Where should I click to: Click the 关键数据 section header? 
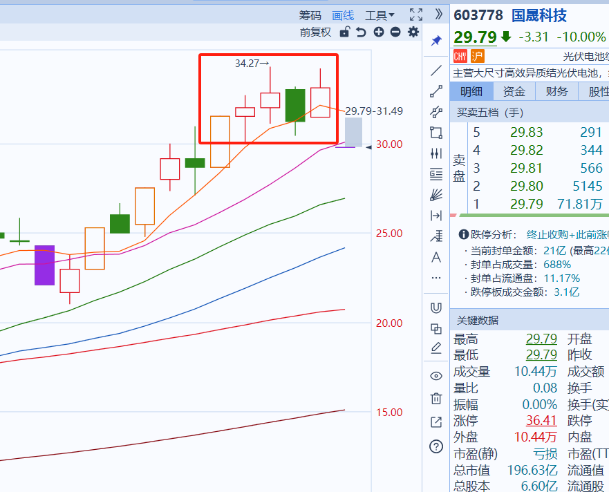(478, 321)
